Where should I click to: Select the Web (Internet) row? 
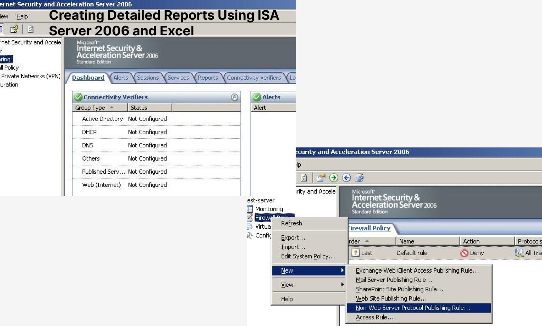tap(156, 185)
